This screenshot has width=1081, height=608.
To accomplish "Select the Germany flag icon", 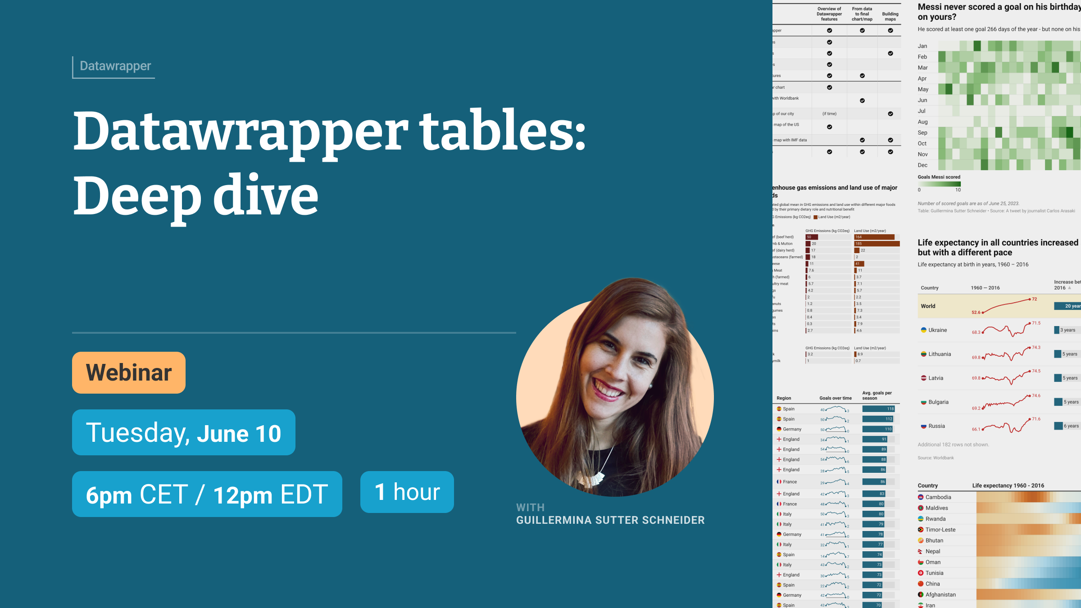I will pyautogui.click(x=779, y=429).
